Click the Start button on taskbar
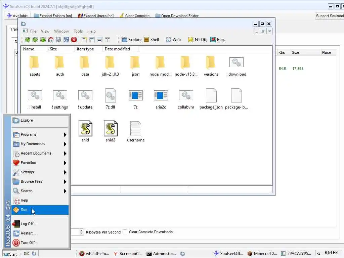The width and height of the screenshot is (344, 258). click(x=10, y=254)
